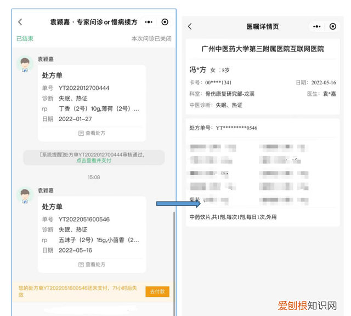Select rp line starting with 五味子（2号）15g
Image resolution: width=351 pixels, height=316 pixels.
click(99, 240)
